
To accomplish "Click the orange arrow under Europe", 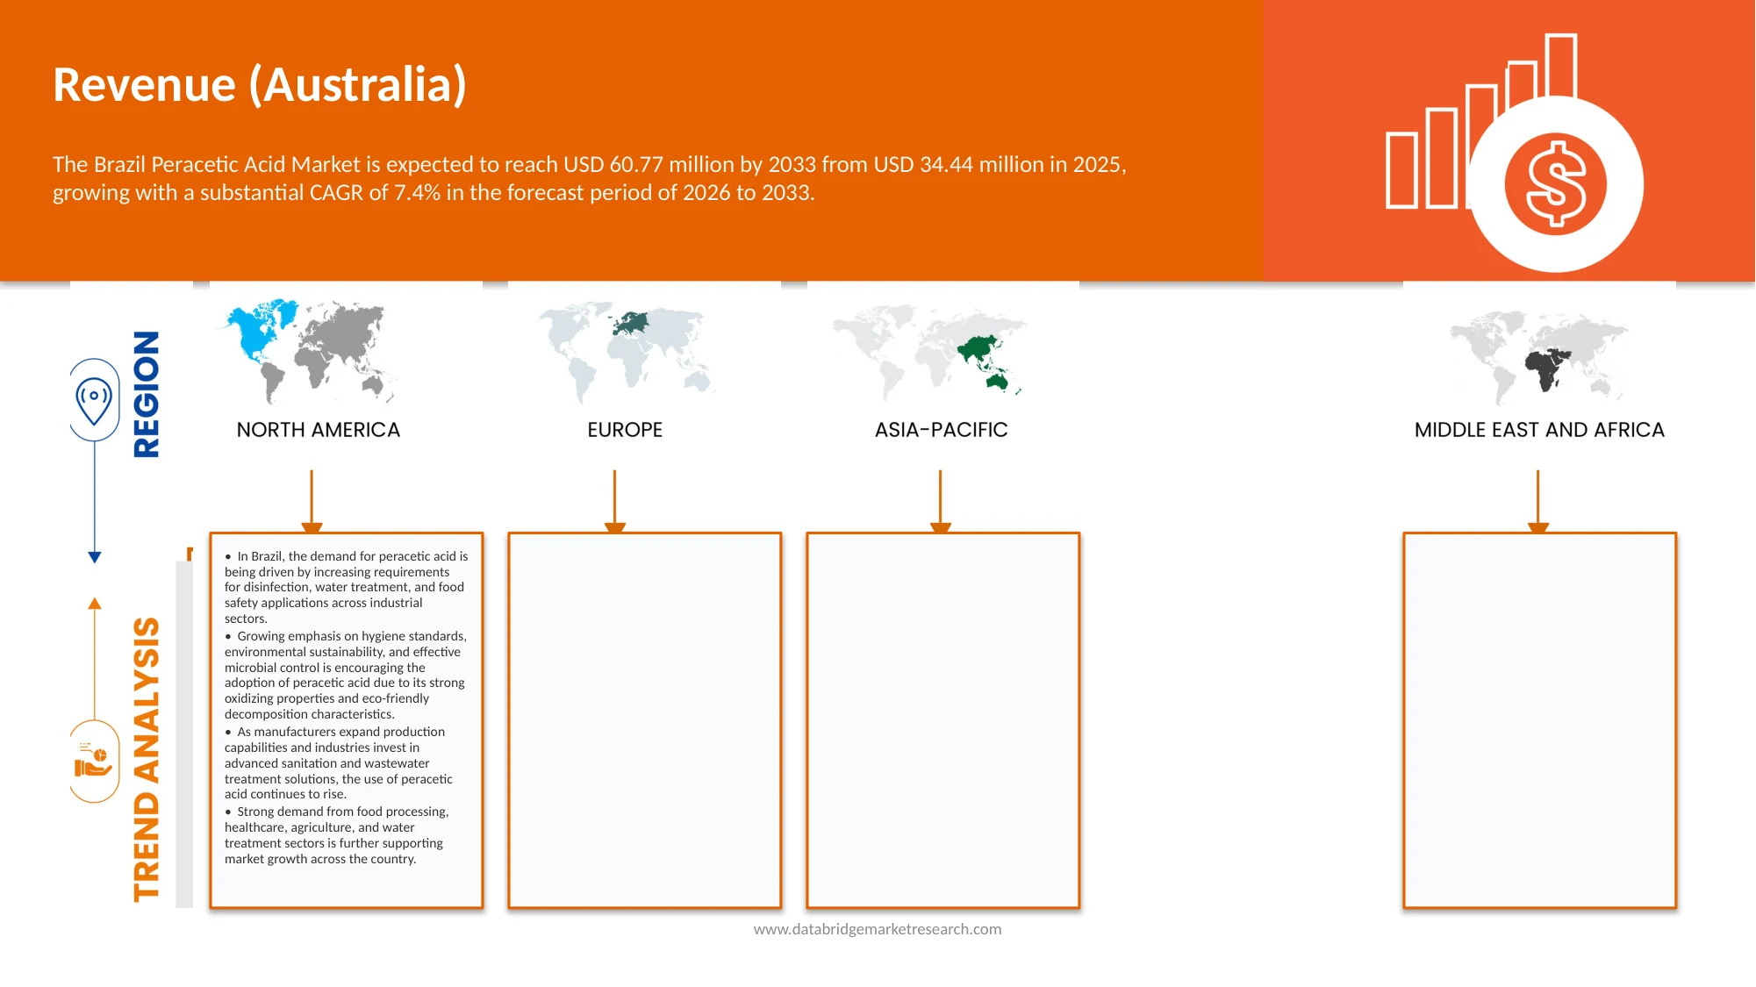I will pos(615,502).
